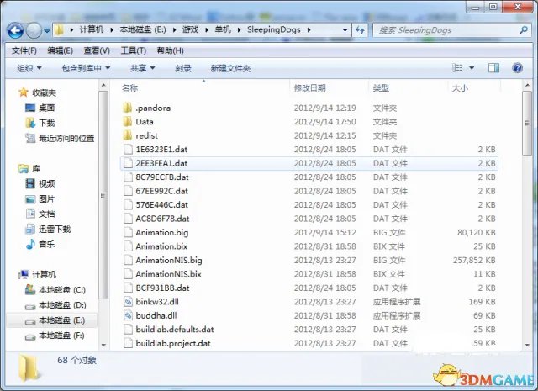The height and width of the screenshot is (391, 538).
Task: Expand the arrow after SleepingDogs in breadcrumb
Action: tap(309, 30)
